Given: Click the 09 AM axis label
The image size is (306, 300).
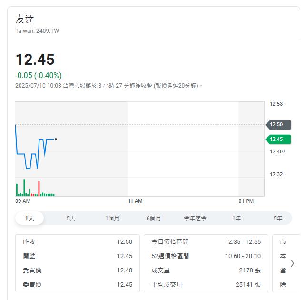Looking at the screenshot, I should [23, 201].
